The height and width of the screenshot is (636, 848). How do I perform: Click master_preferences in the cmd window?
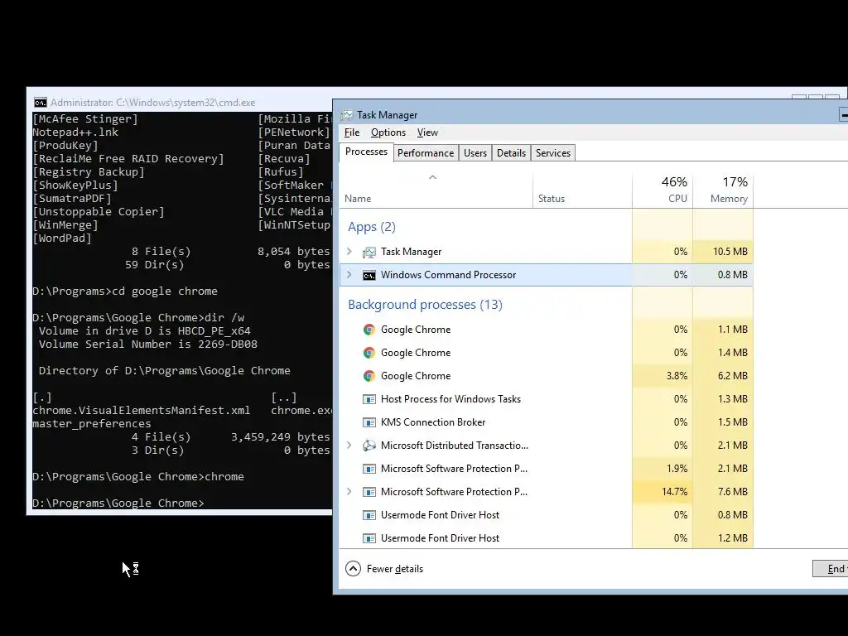click(91, 423)
